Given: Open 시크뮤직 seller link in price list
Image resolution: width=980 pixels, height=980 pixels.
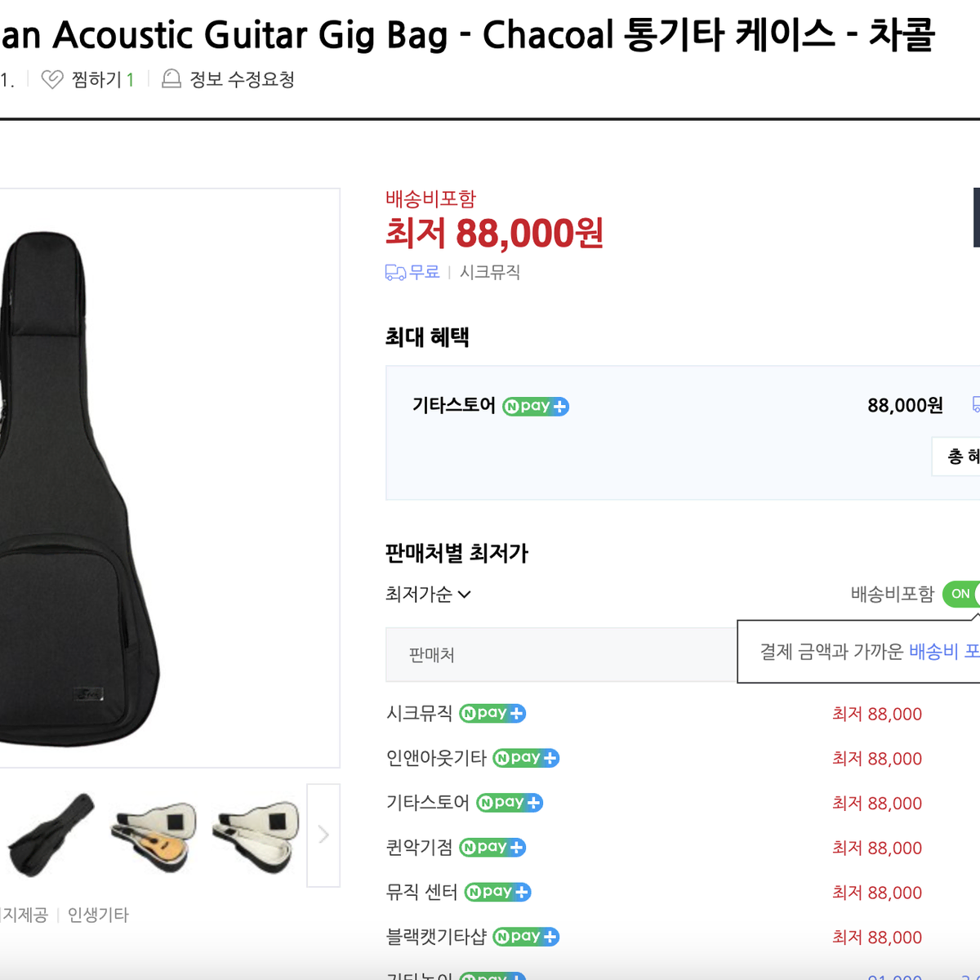Looking at the screenshot, I should tap(419, 713).
